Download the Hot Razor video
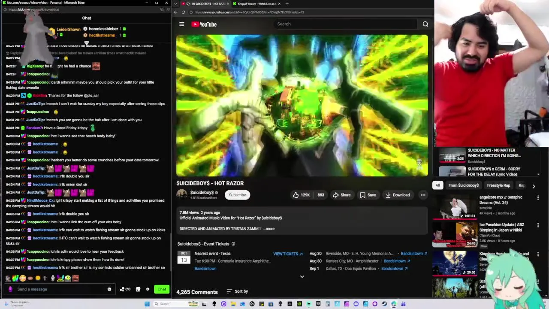 [x=398, y=195]
